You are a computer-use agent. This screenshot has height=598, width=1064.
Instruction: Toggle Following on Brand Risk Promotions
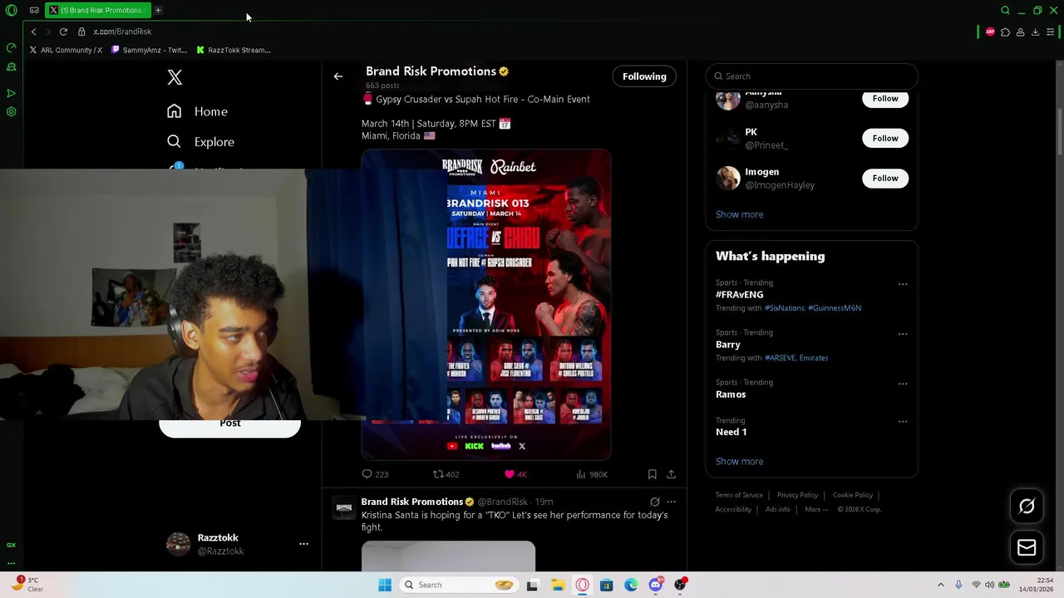coord(644,76)
